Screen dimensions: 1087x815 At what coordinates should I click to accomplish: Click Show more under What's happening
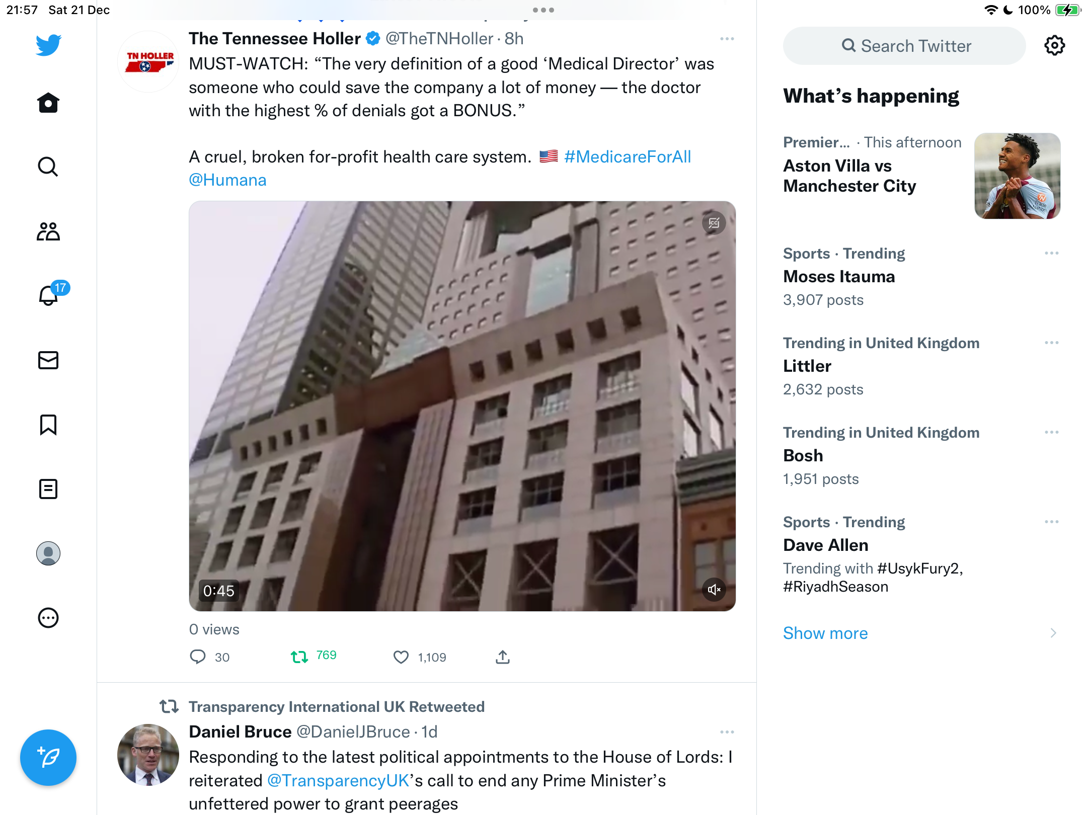tap(825, 633)
